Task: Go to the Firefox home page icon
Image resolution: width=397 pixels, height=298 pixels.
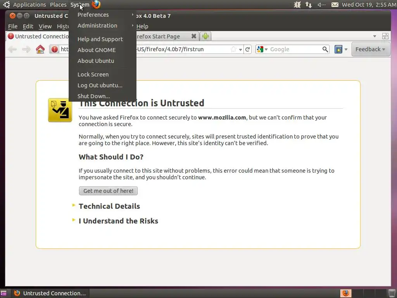Action: click(40, 49)
